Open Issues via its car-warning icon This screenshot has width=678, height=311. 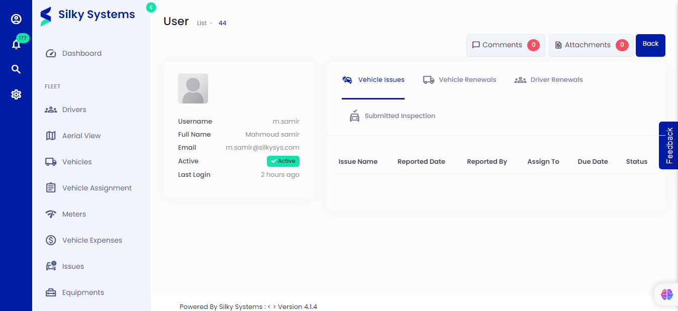point(50,266)
